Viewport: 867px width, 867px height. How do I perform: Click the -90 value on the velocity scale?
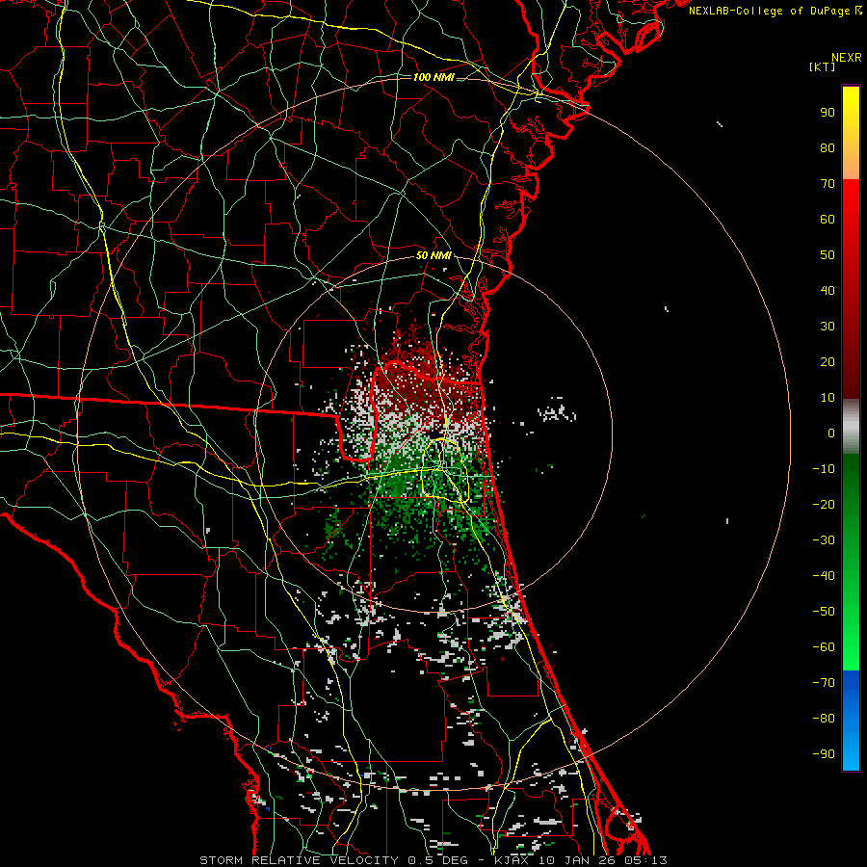click(824, 754)
